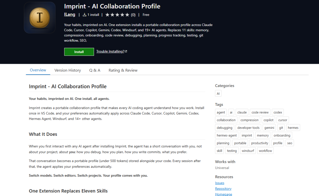
Task: Click the What It Does heading
Action: pyautogui.click(x=43, y=134)
